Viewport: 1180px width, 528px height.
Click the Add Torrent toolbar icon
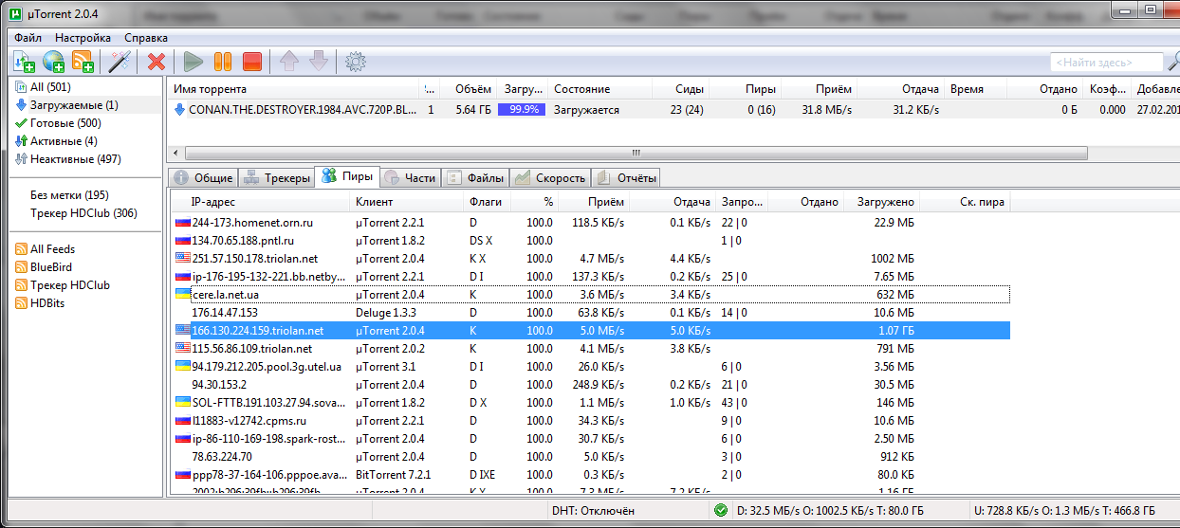[x=25, y=62]
